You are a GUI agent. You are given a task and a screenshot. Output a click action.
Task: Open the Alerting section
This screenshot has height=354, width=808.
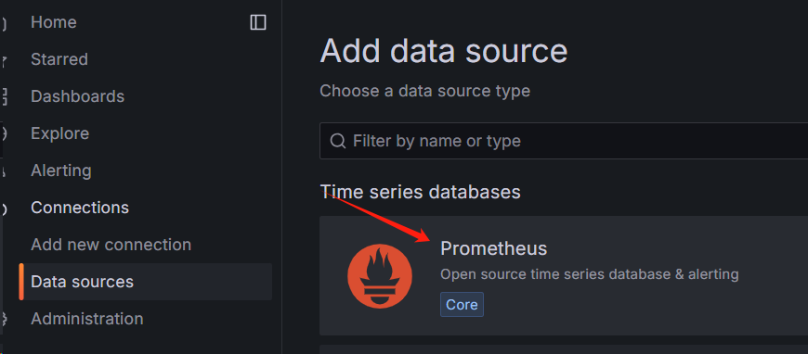[x=61, y=171]
